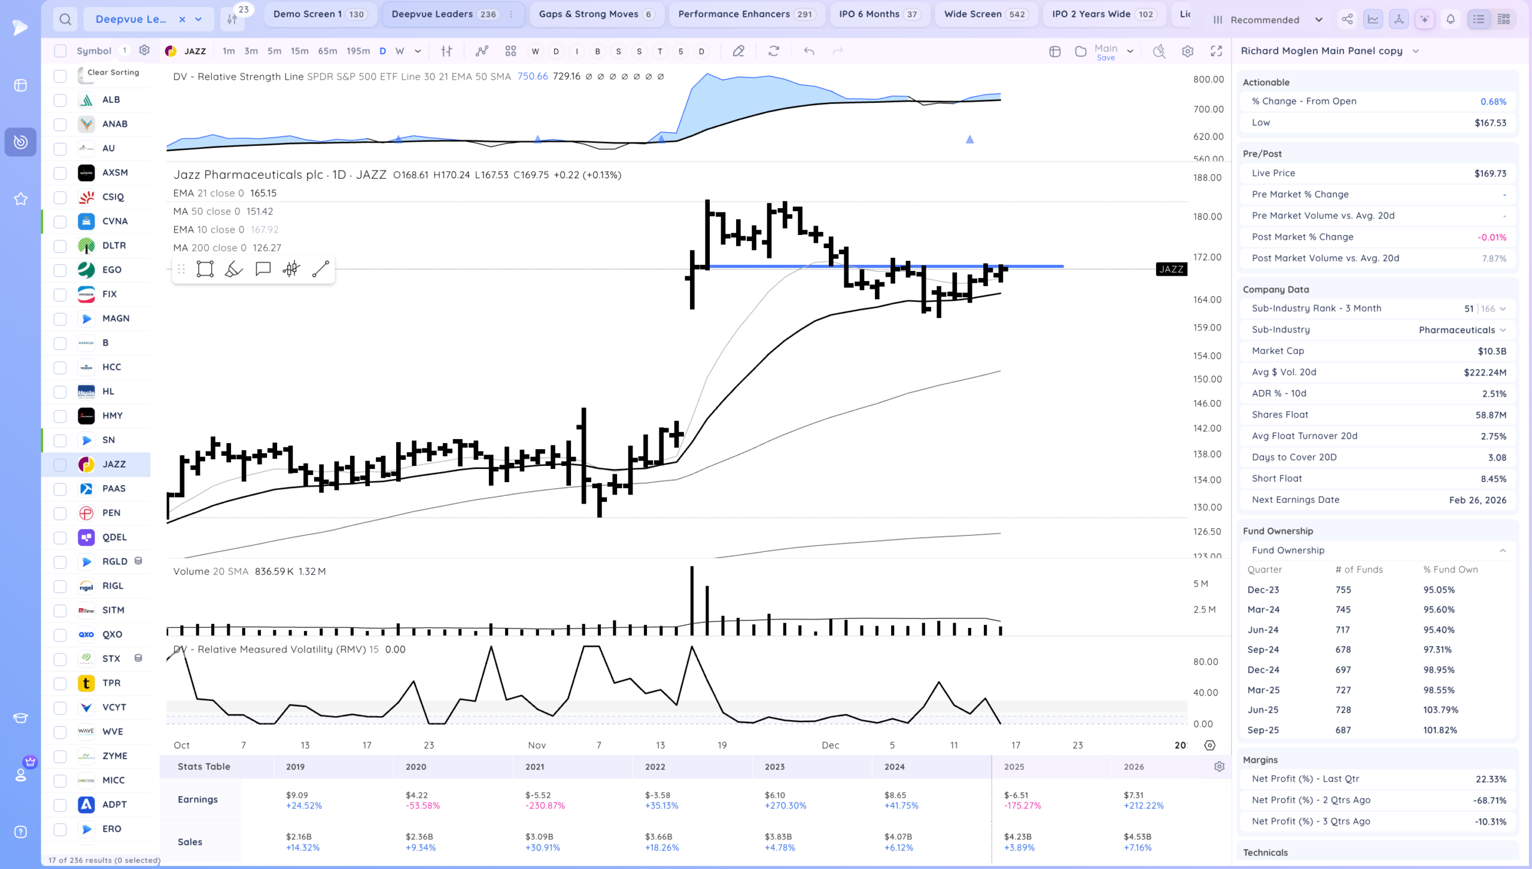This screenshot has width=1532, height=869.
Task: Open Stats Table settings gear
Action: [x=1219, y=767]
